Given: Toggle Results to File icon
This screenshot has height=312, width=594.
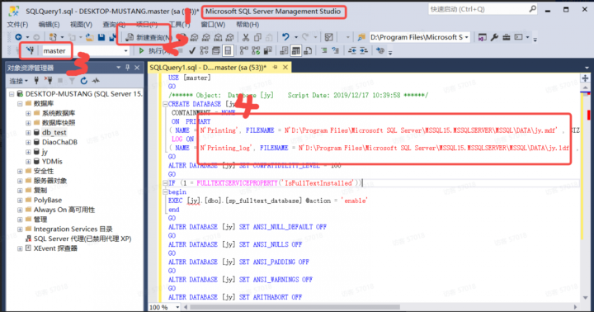Looking at the screenshot, I should [308, 50].
